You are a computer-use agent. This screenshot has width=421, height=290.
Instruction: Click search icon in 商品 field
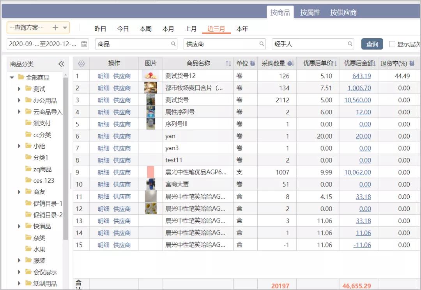click(x=173, y=44)
